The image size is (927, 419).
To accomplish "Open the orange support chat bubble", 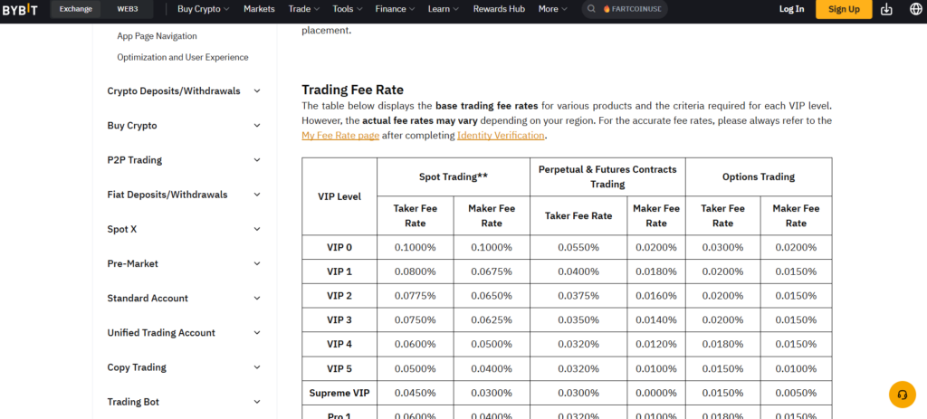I will pos(902,395).
